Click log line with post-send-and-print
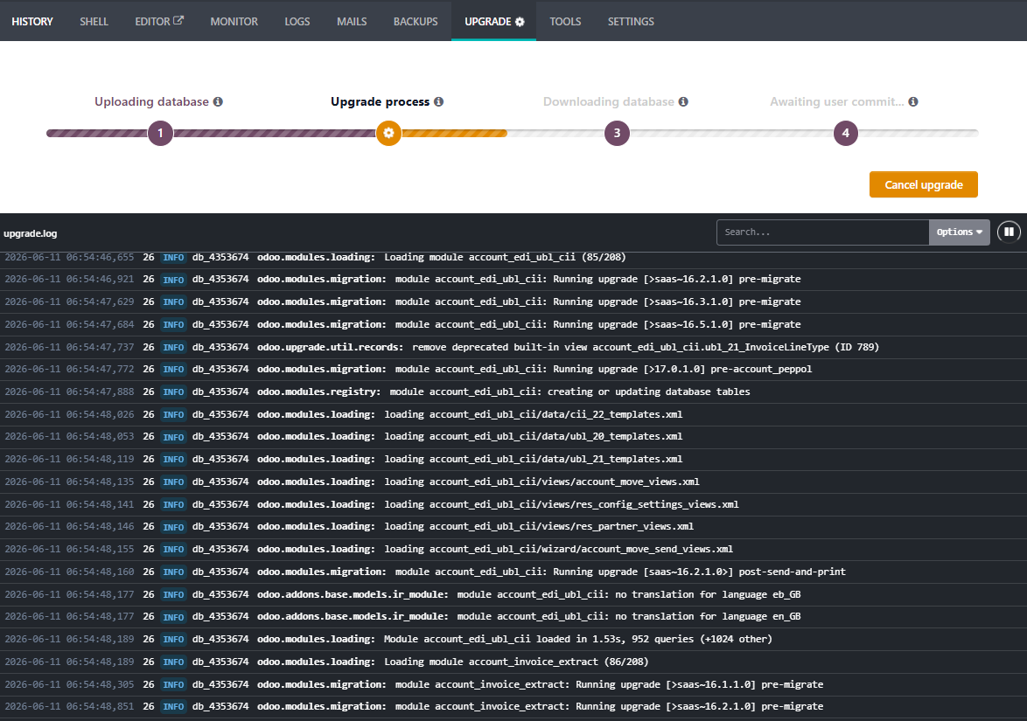The width and height of the screenshot is (1027, 721). pyautogui.click(x=513, y=572)
